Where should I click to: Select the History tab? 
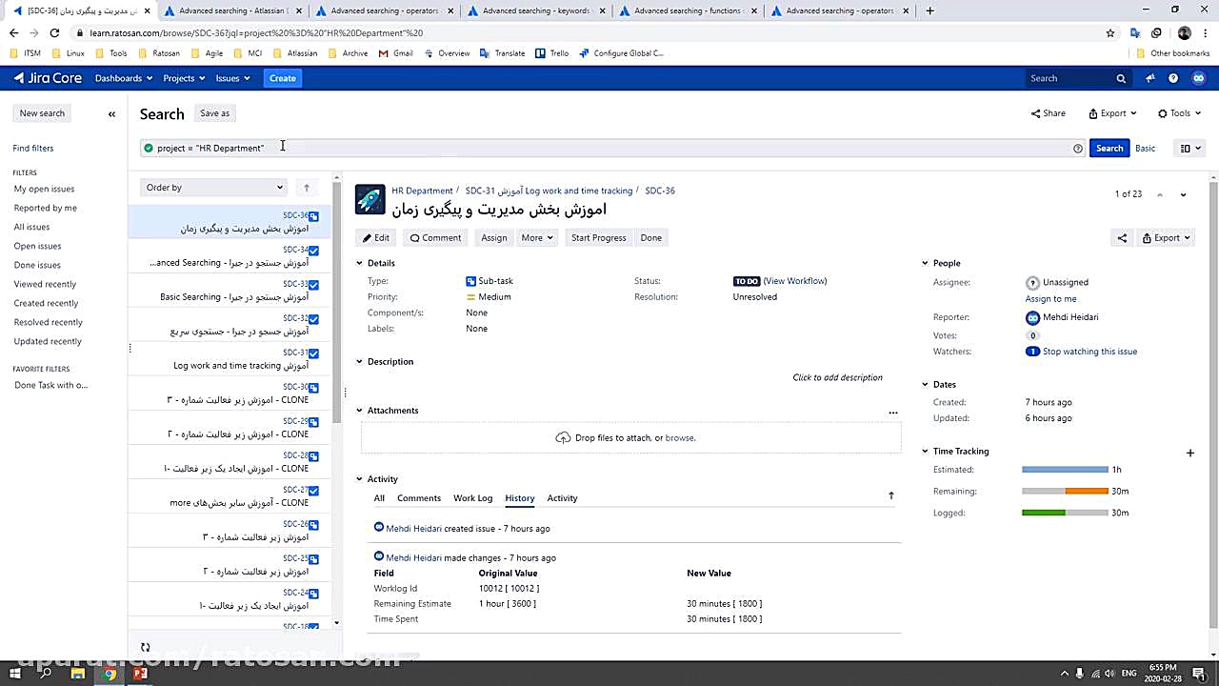[x=520, y=498]
